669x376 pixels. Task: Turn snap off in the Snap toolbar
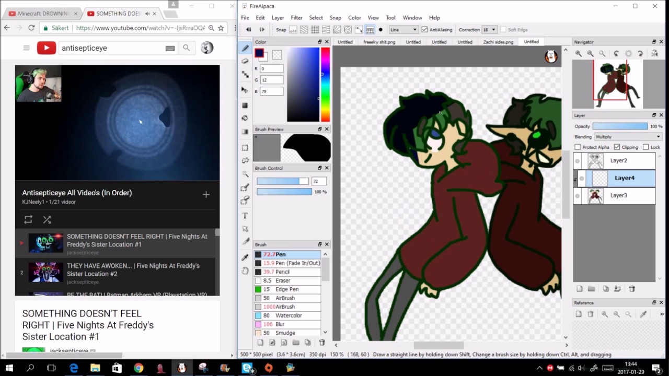(293, 30)
